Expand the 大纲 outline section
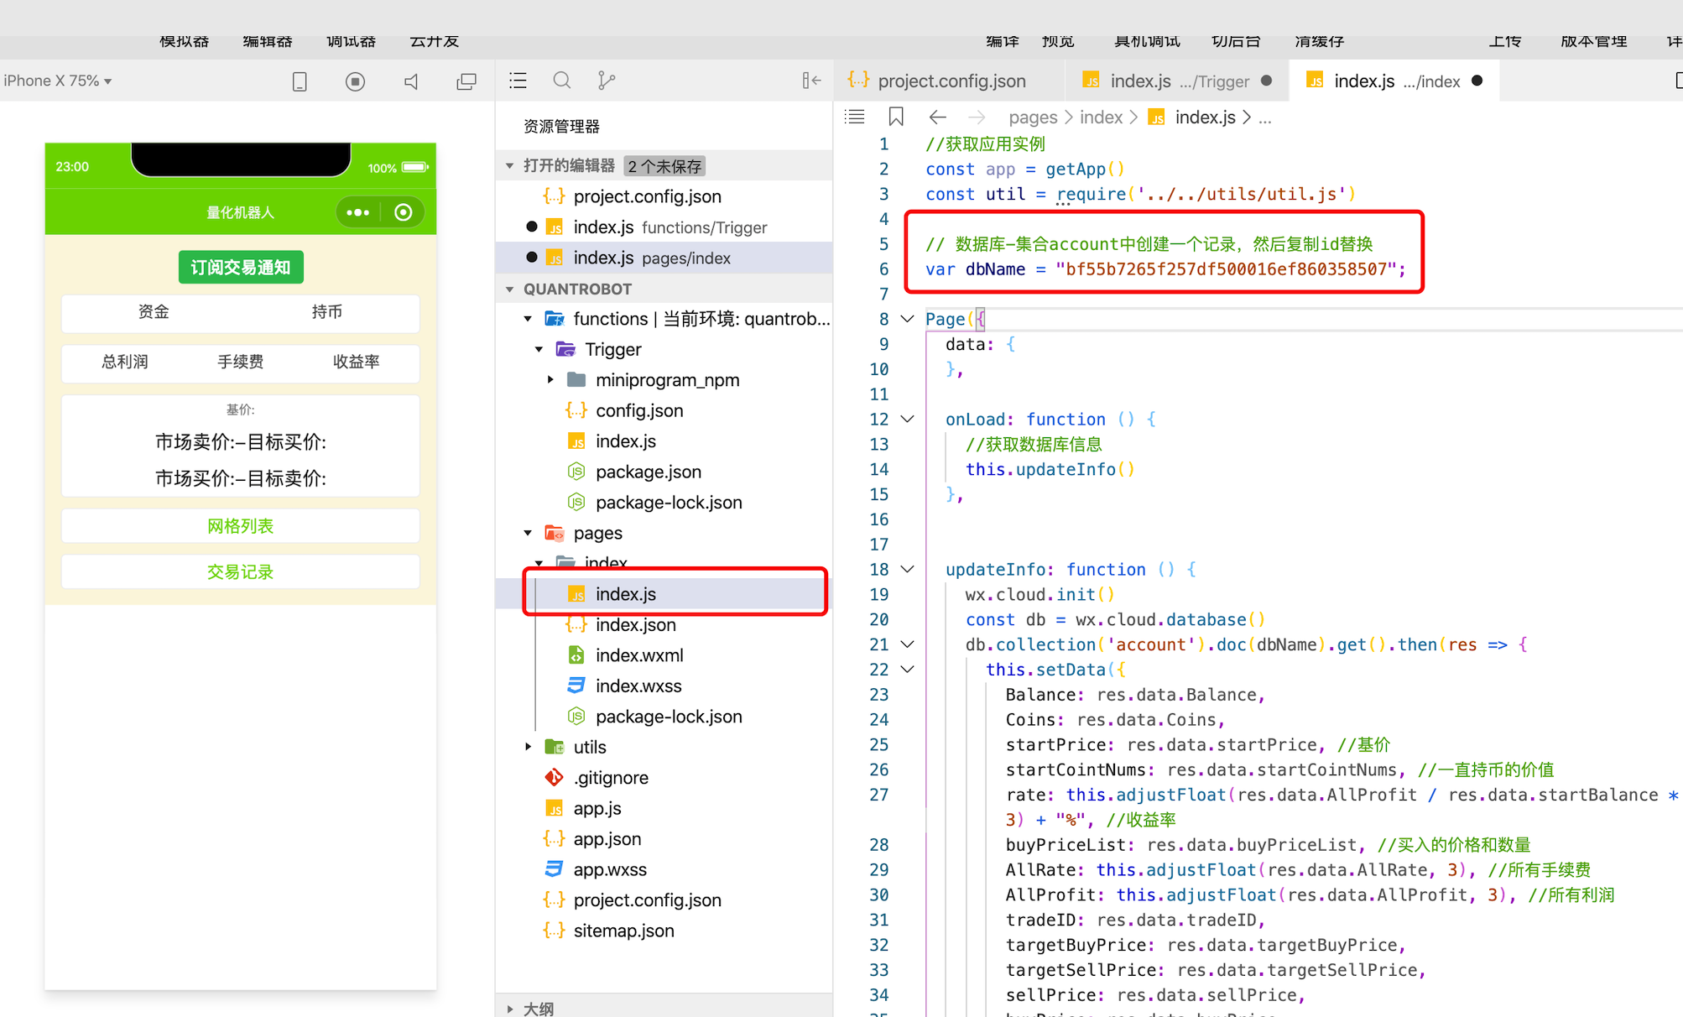Viewport: 1683px width, 1017px height. (x=510, y=1009)
